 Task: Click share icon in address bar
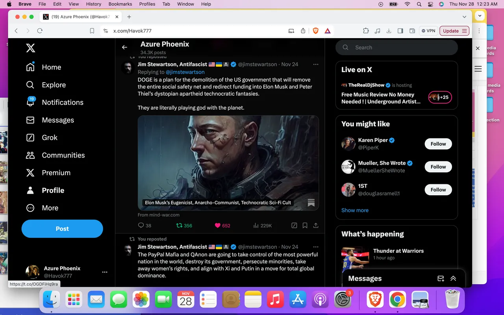[x=303, y=31]
